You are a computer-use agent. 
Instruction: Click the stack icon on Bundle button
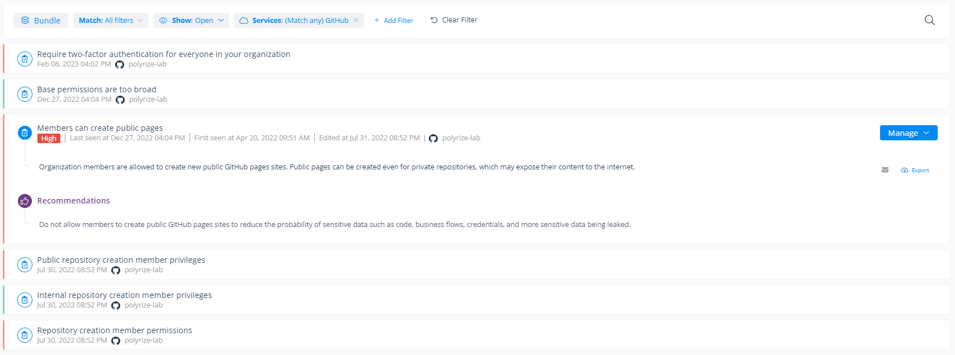(x=25, y=20)
